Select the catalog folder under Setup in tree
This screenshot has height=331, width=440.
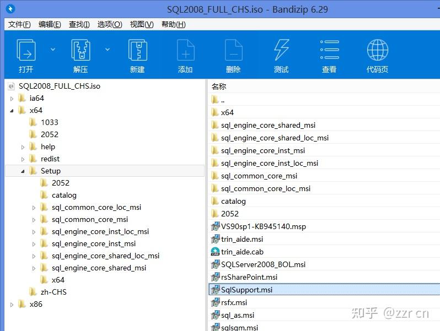64,195
